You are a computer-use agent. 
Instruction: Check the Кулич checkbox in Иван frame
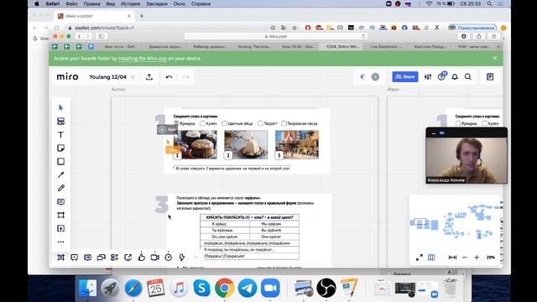485,123
